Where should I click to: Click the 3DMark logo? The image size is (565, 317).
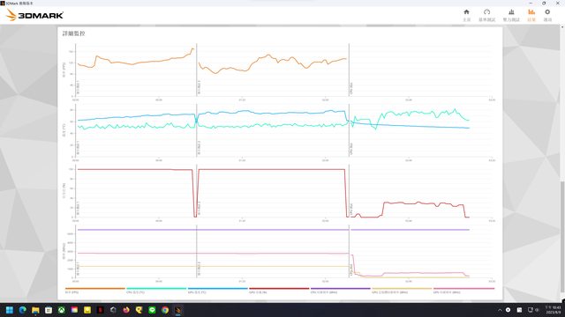coord(35,15)
